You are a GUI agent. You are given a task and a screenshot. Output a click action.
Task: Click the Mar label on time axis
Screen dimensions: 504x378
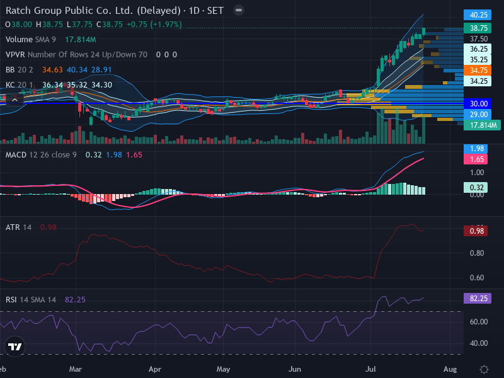(x=76, y=369)
